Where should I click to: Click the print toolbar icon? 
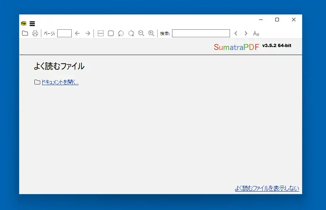(x=35, y=33)
